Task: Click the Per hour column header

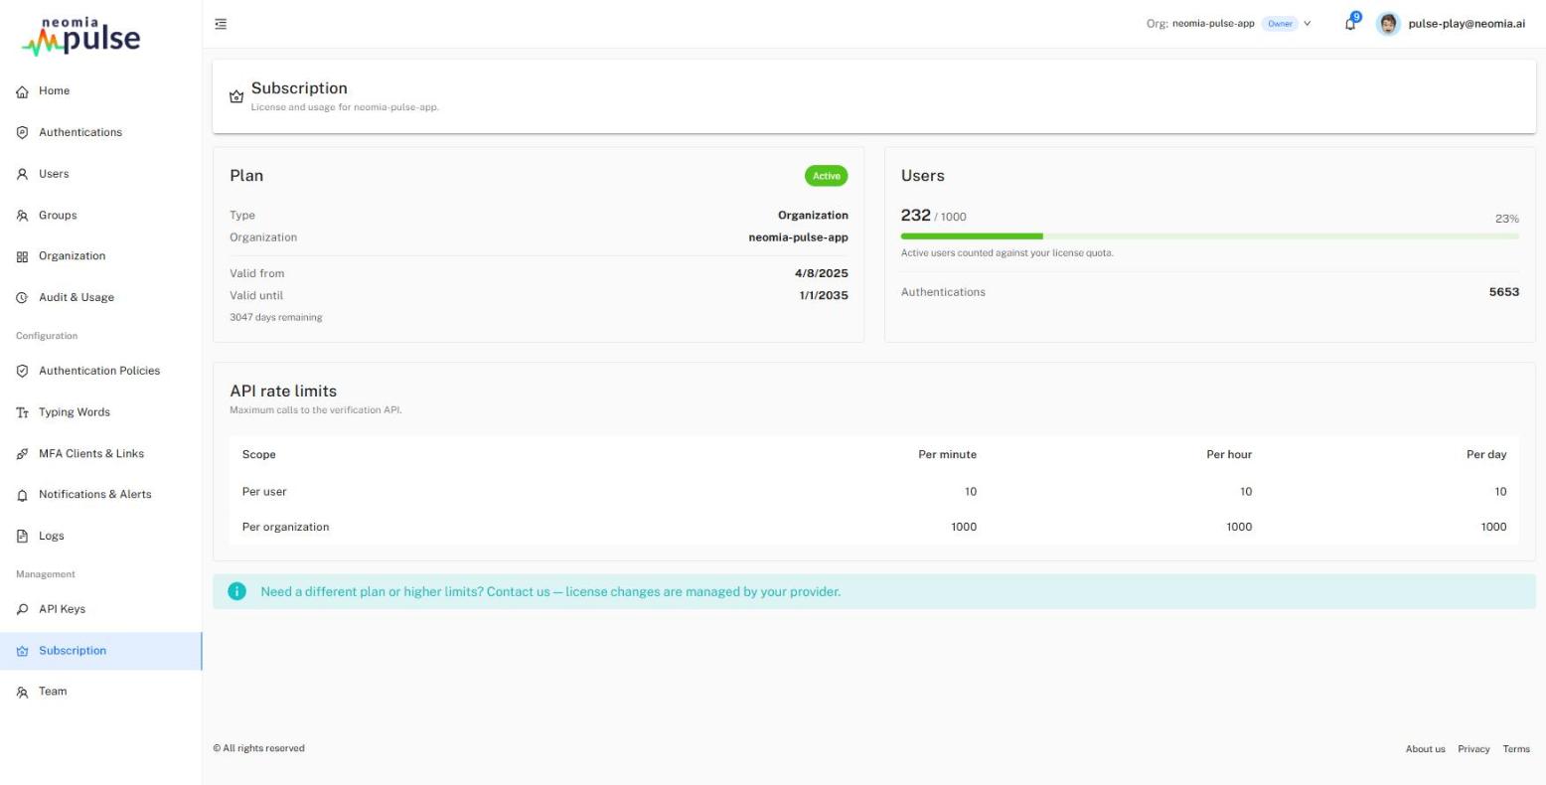Action: click(x=1229, y=454)
